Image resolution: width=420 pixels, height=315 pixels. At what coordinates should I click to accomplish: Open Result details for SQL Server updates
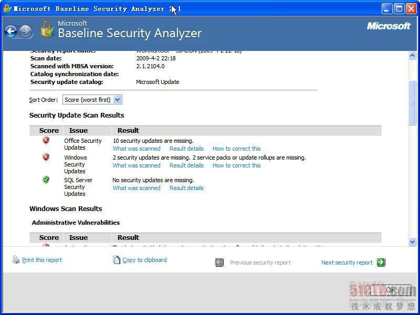point(186,188)
